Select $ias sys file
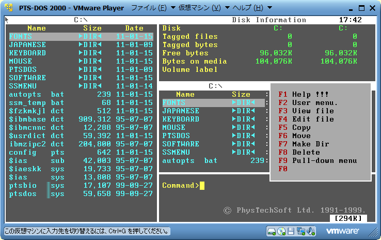381x240 pixels. [x=81, y=177]
